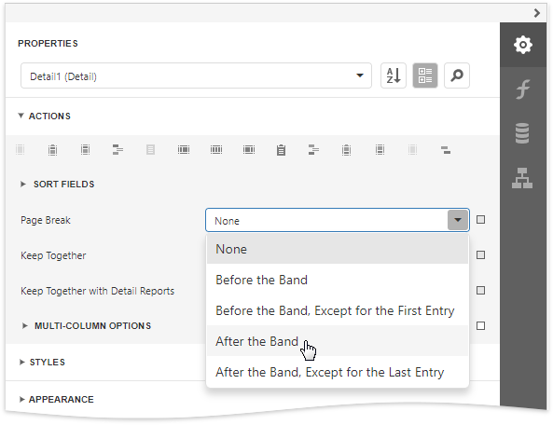
Task: Click marker beside Keep Together with Detail Reports
Action: tap(480, 291)
